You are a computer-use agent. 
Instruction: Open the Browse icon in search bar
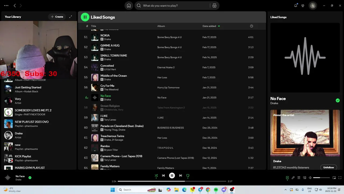point(214,6)
